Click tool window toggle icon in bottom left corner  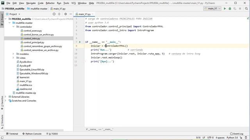[2, 138]
